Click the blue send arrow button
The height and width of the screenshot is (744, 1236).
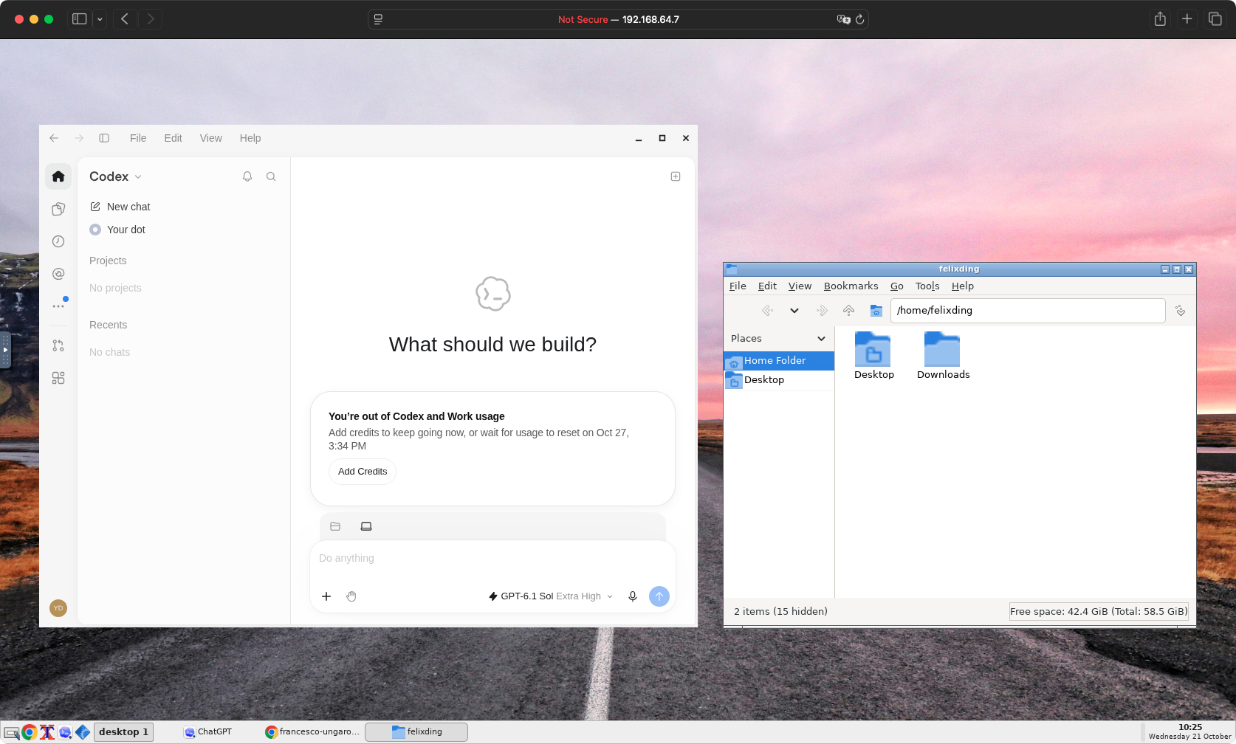pyautogui.click(x=659, y=596)
